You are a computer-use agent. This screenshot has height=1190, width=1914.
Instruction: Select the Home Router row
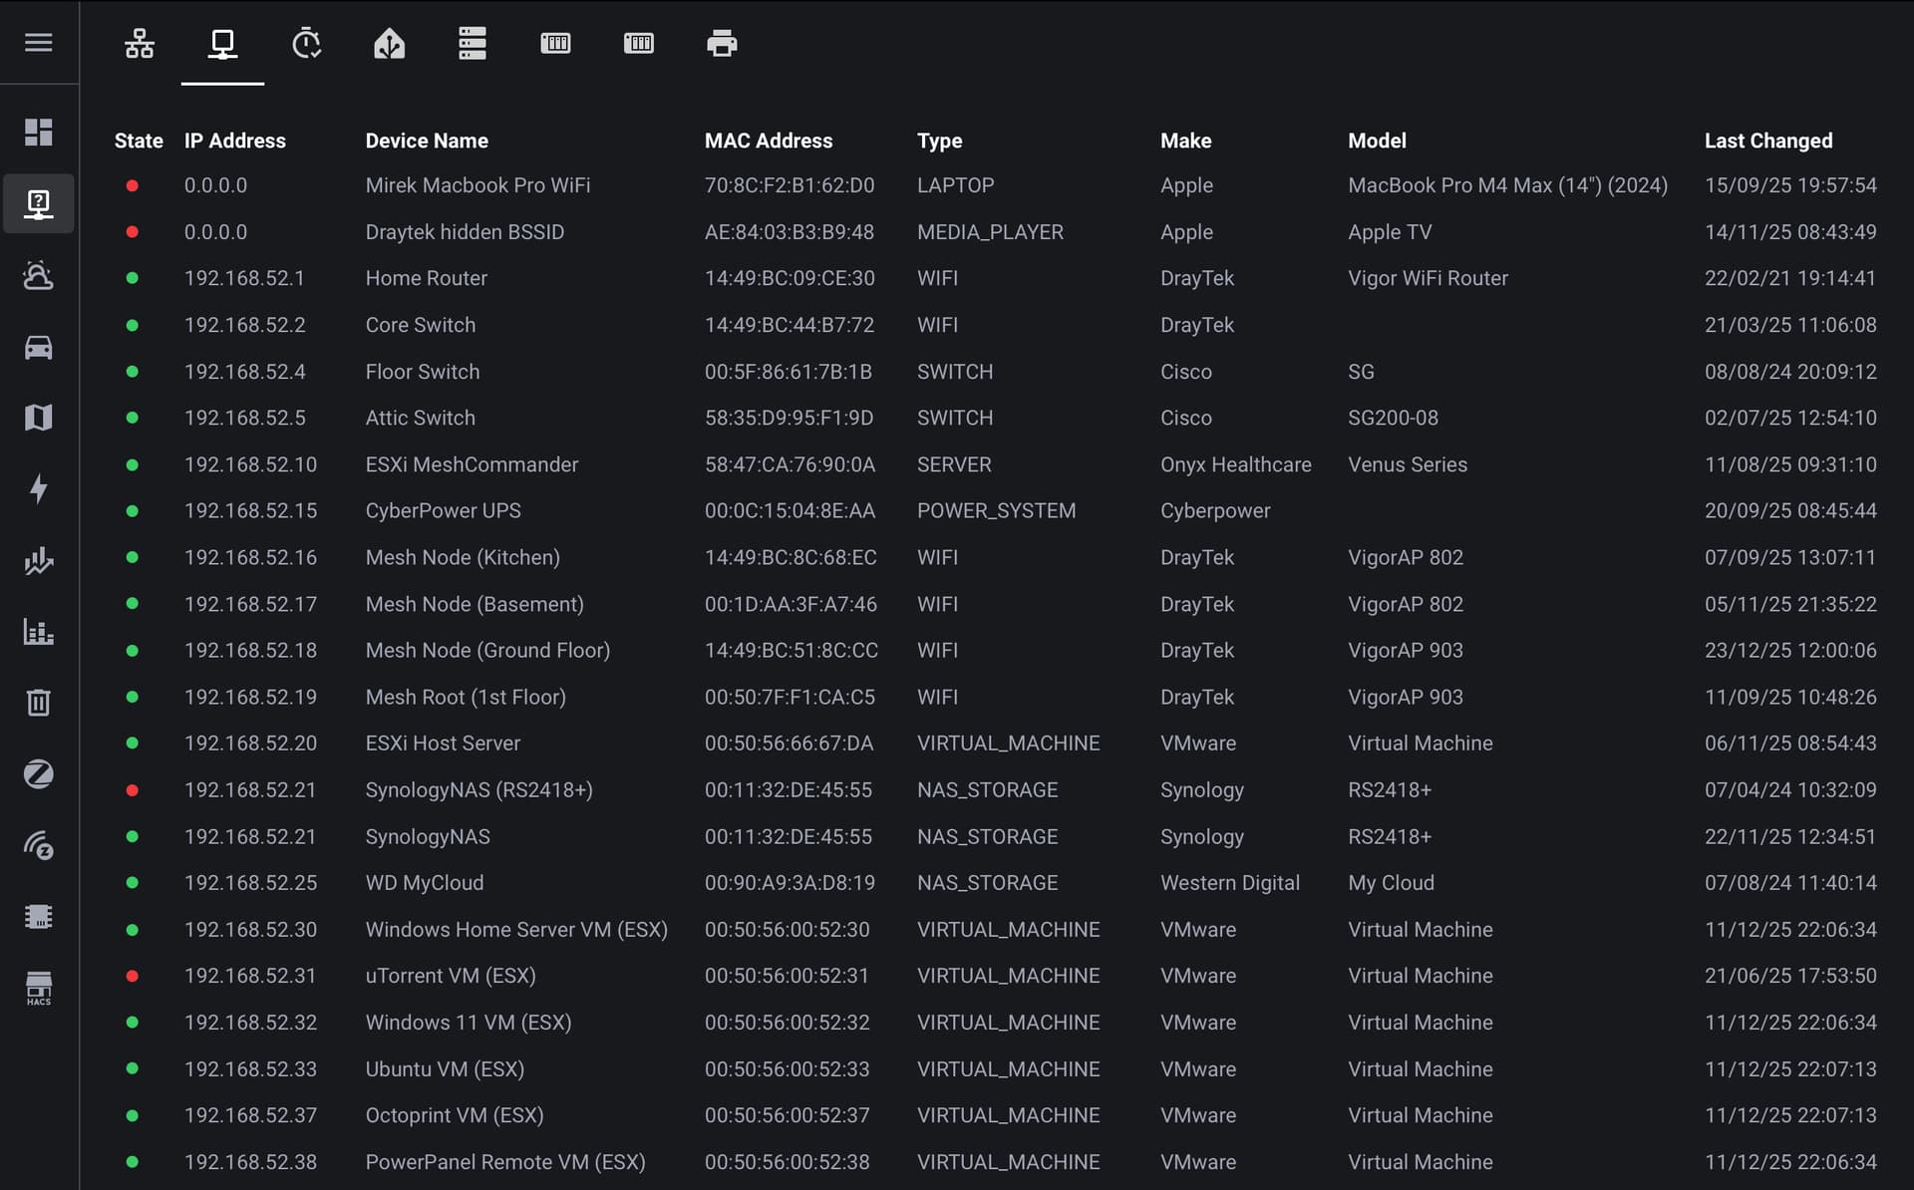[x=426, y=278]
